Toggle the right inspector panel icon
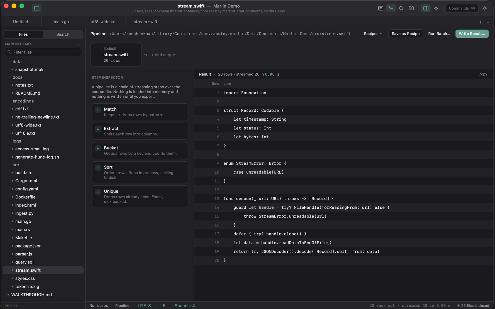495x309 pixels. 426,8
